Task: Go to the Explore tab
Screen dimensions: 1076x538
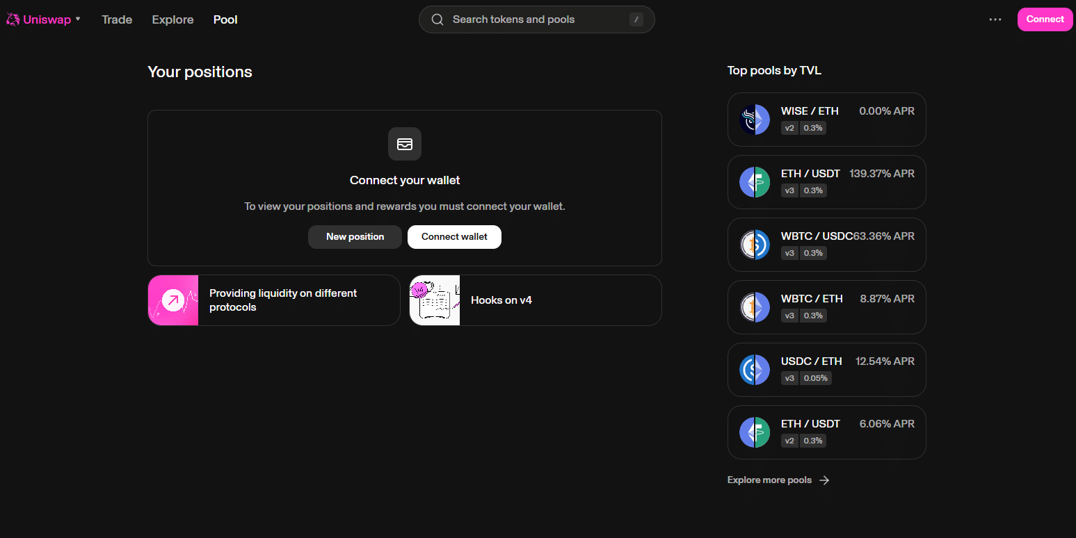Action: [172, 19]
